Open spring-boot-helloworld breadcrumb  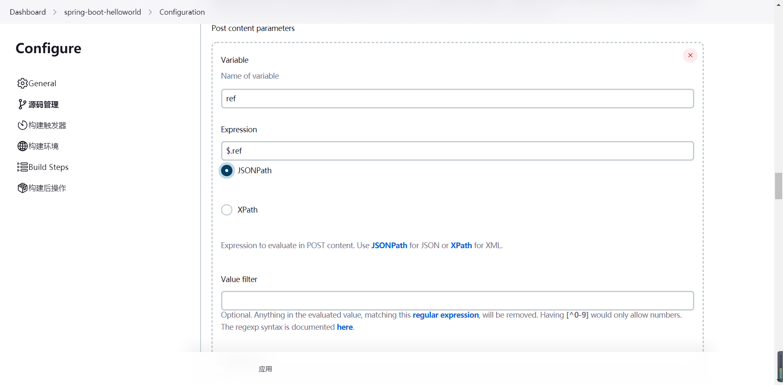point(103,12)
